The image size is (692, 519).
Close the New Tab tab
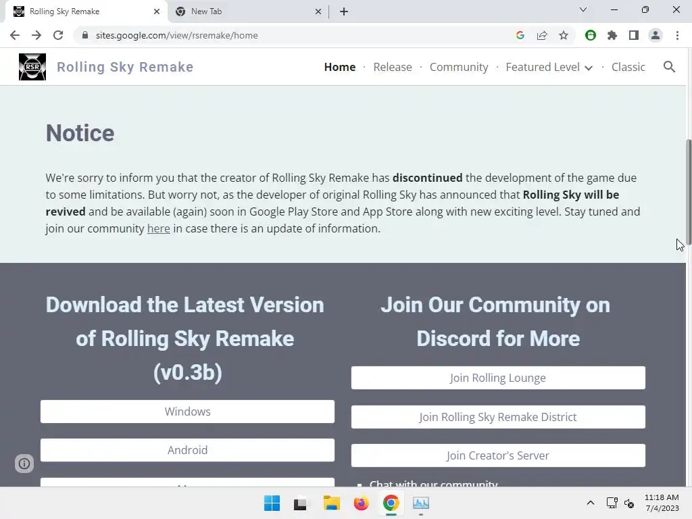[318, 11]
